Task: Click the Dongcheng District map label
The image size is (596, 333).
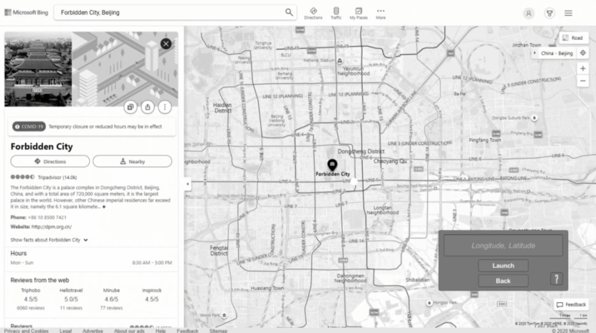Action: [361, 151]
